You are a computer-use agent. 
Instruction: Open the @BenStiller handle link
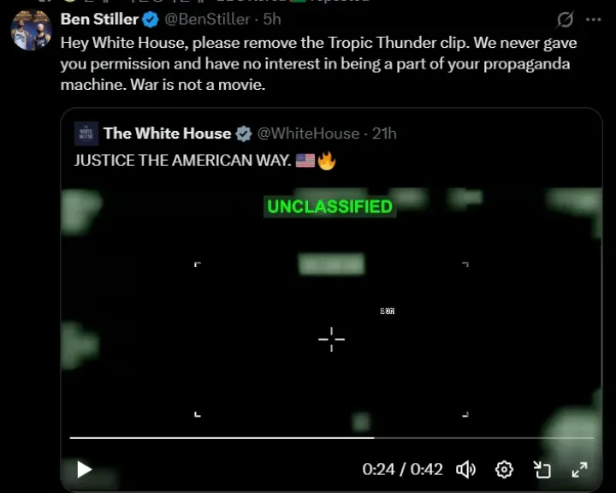click(x=207, y=20)
